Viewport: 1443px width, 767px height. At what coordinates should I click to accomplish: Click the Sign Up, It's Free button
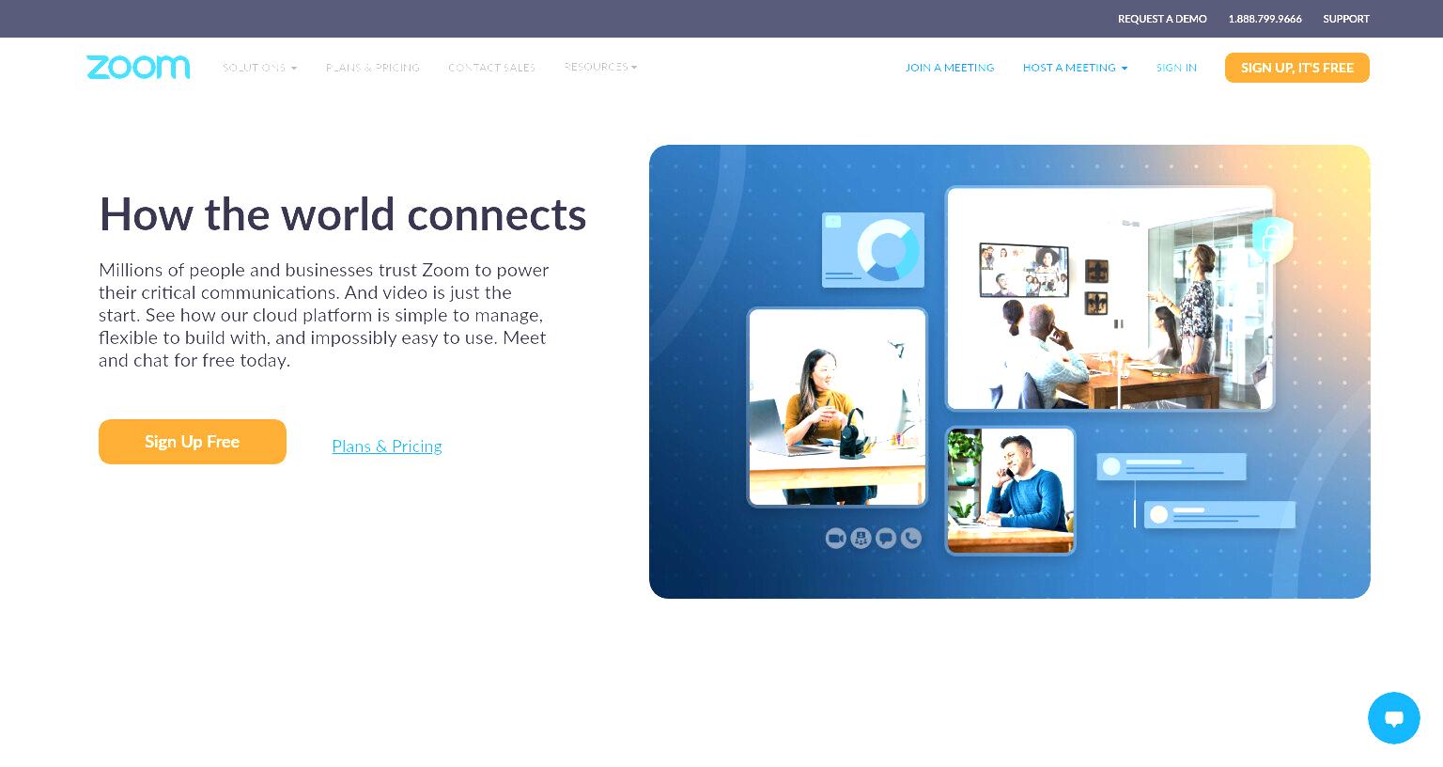click(x=1296, y=68)
